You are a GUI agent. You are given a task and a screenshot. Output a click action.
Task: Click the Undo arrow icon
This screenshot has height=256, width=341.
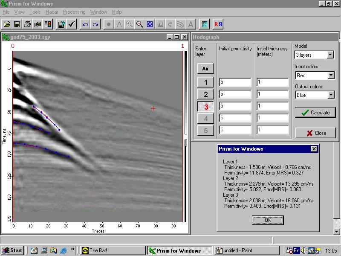click(85, 24)
